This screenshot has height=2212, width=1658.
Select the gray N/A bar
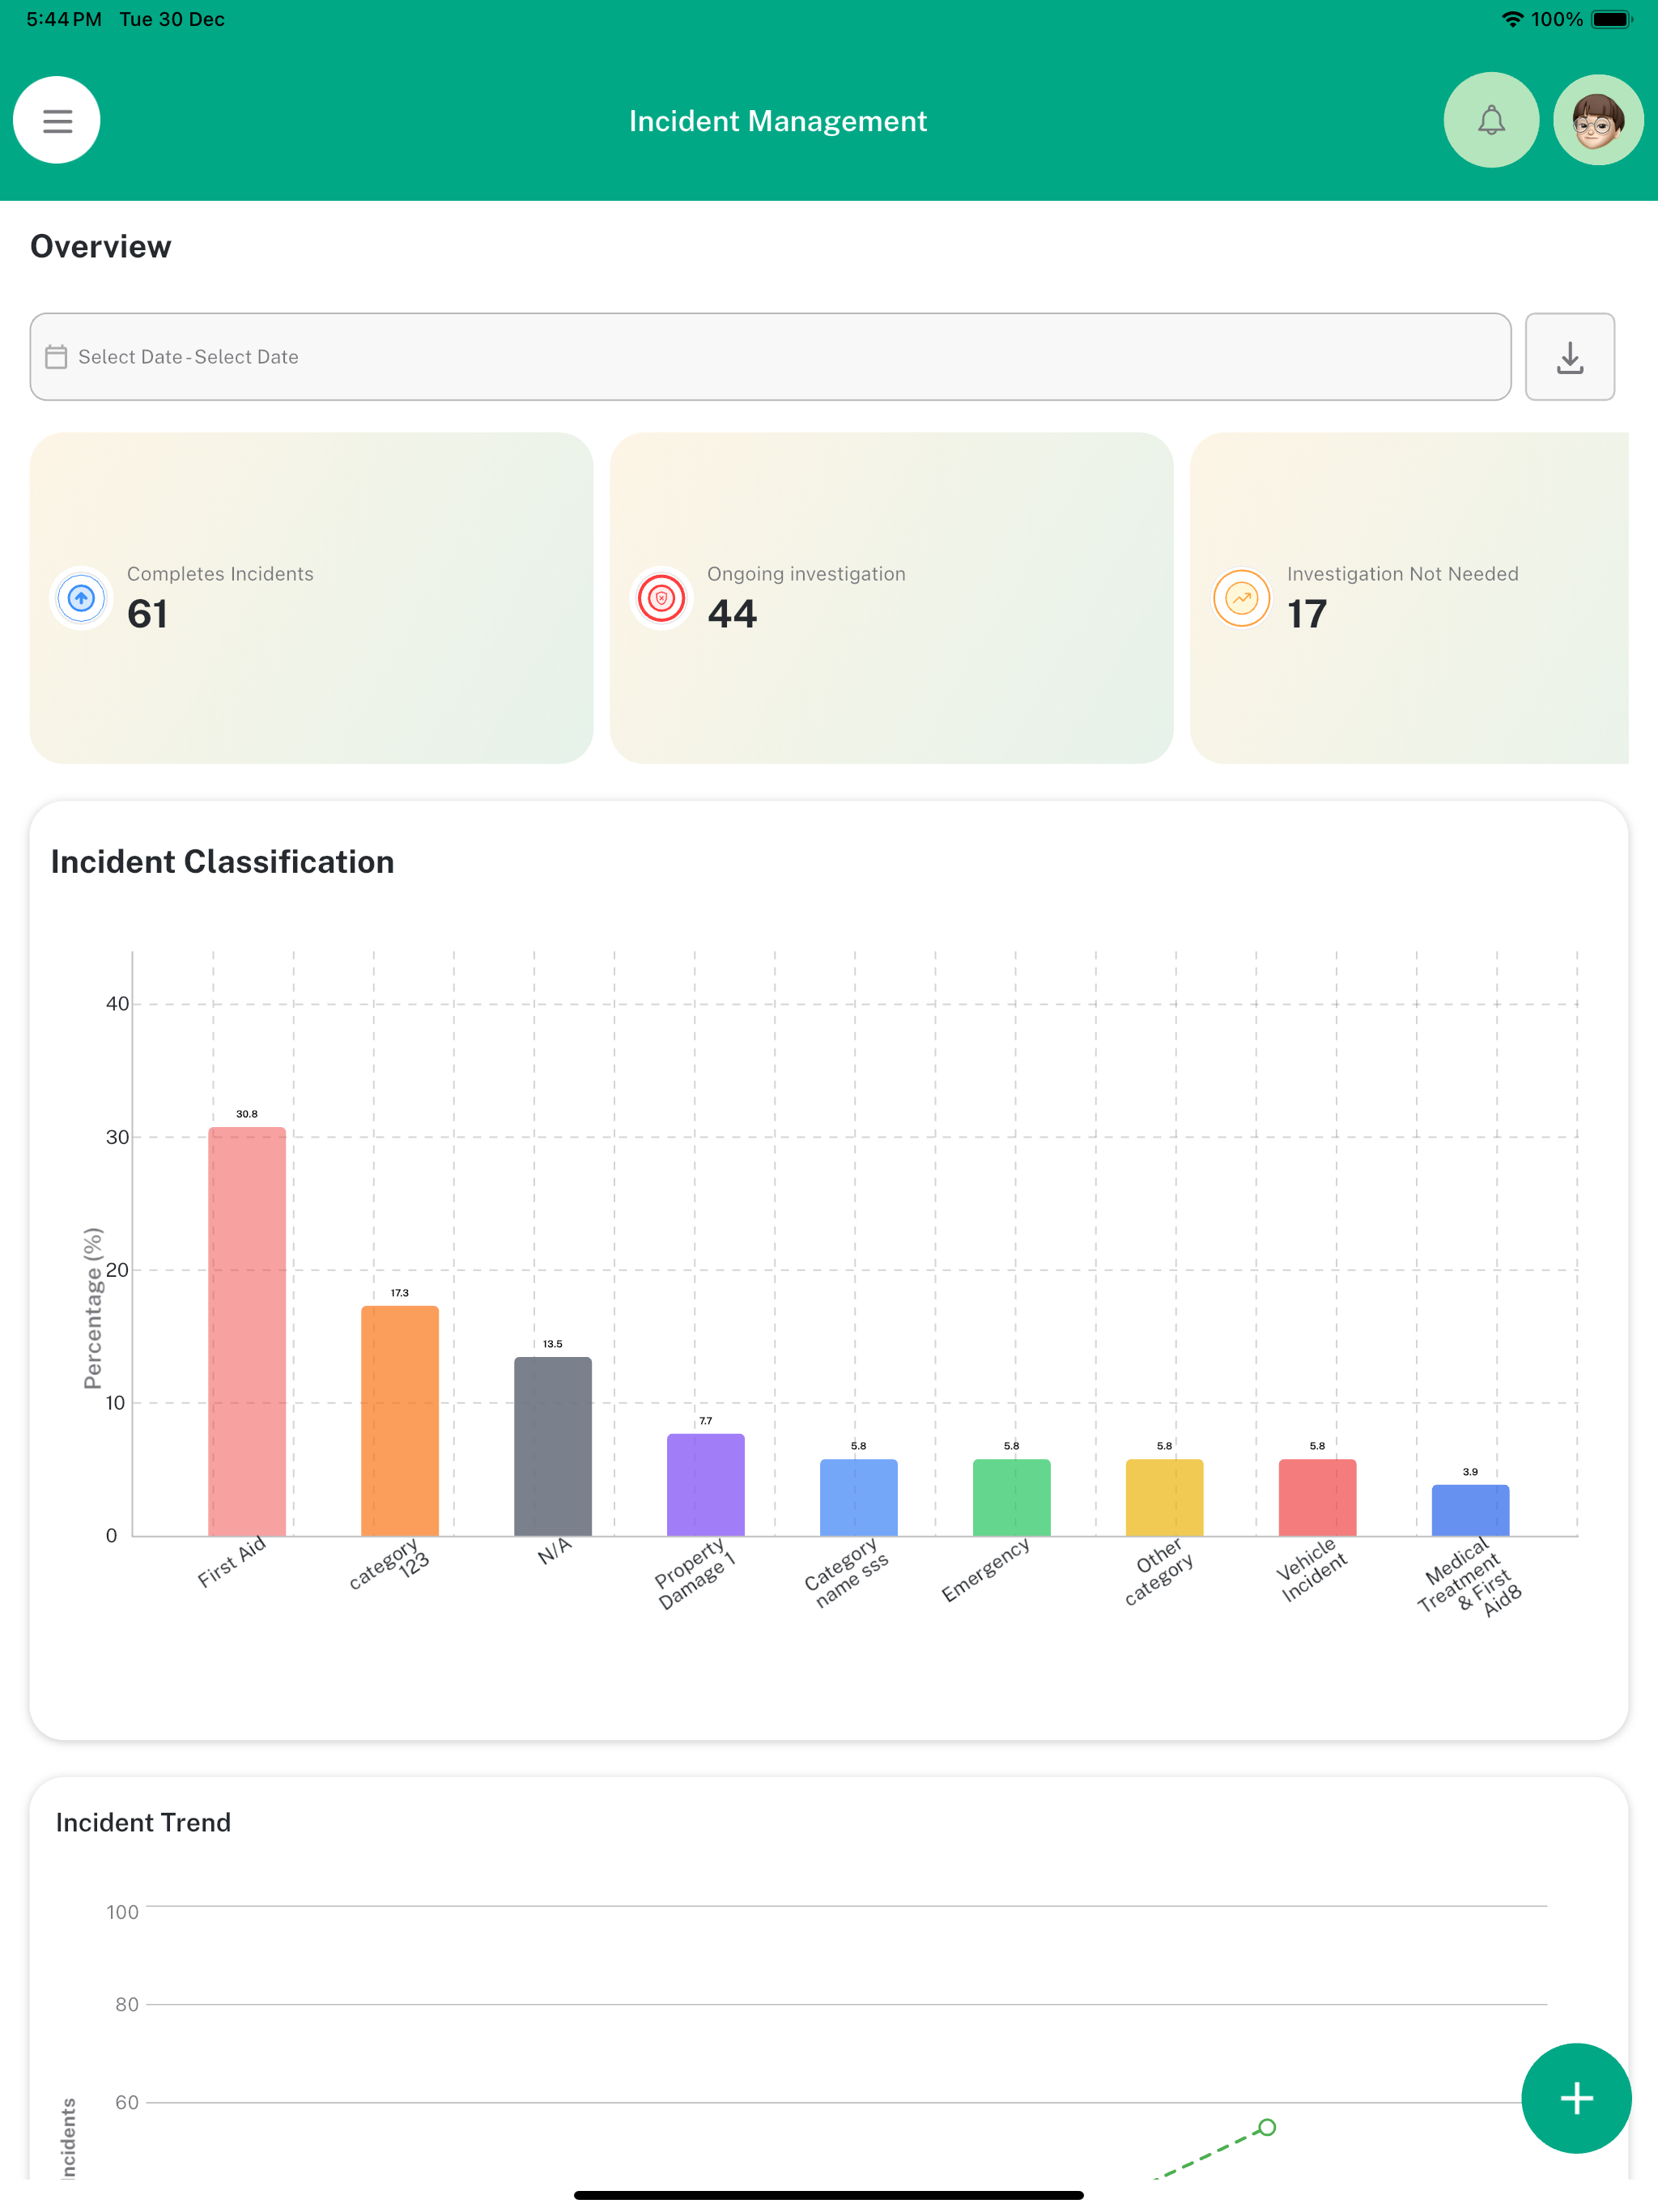[x=553, y=1446]
